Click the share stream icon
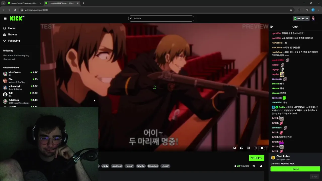322x181 pixels. [254, 166]
